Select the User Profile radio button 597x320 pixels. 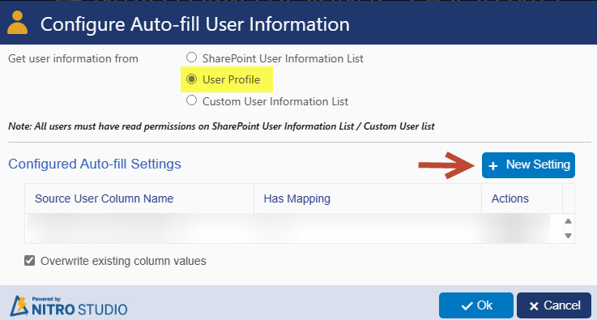(191, 79)
